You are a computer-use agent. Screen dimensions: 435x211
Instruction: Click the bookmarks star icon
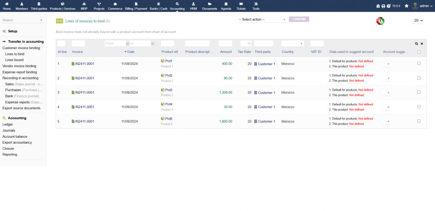coord(407,6)
